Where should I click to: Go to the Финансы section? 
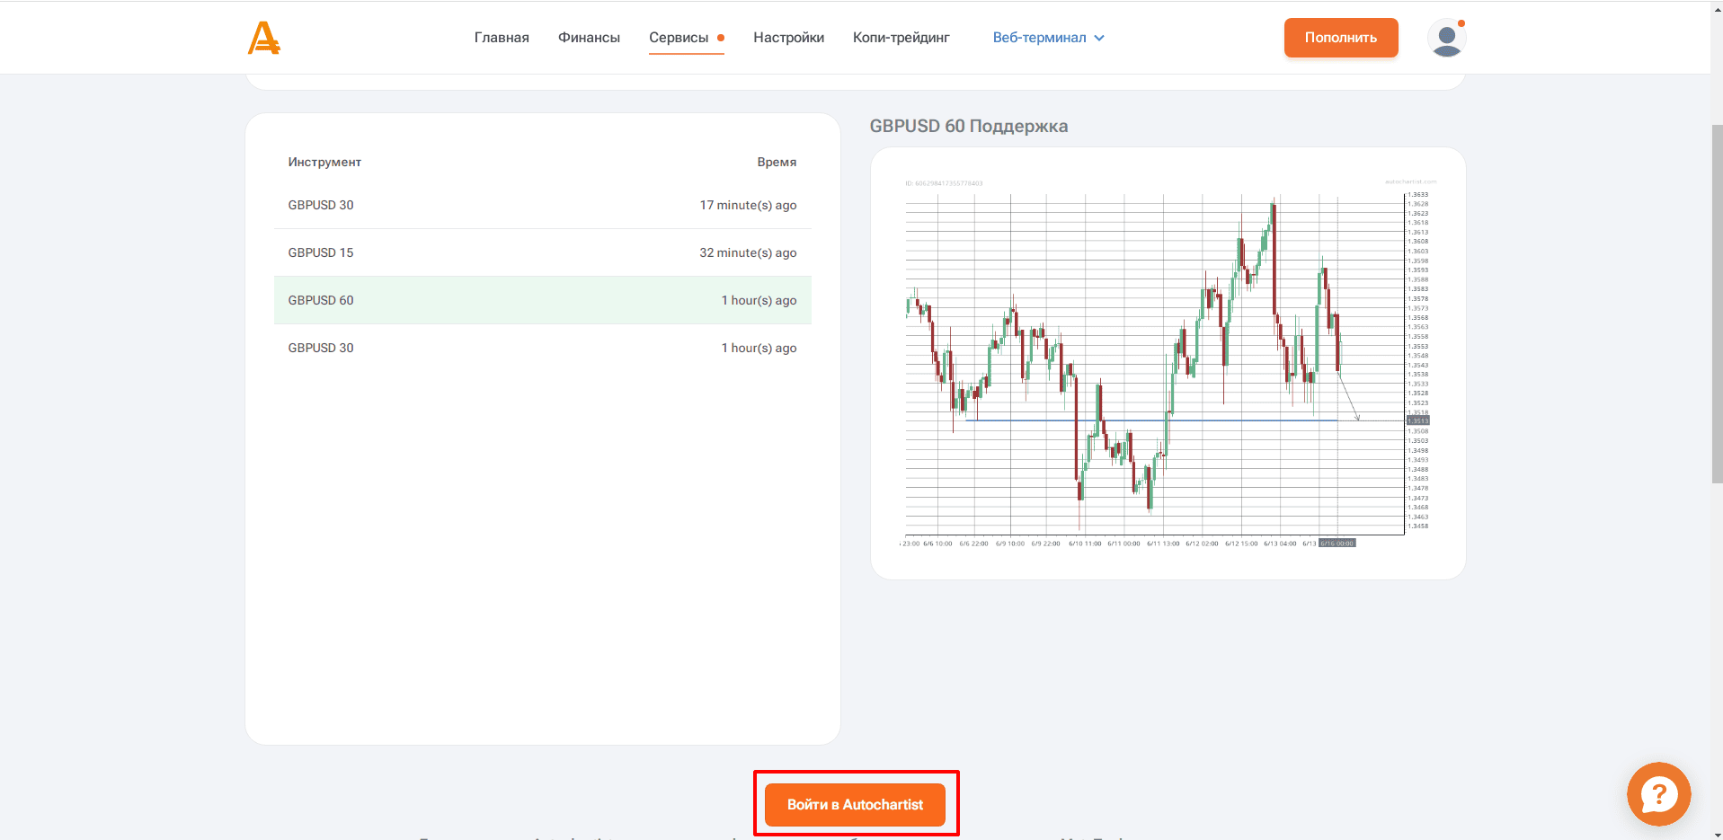pyautogui.click(x=589, y=38)
